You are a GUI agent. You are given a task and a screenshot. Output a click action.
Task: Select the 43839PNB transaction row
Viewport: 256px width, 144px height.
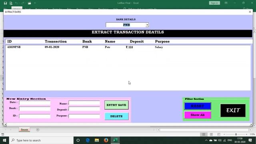tap(128, 47)
